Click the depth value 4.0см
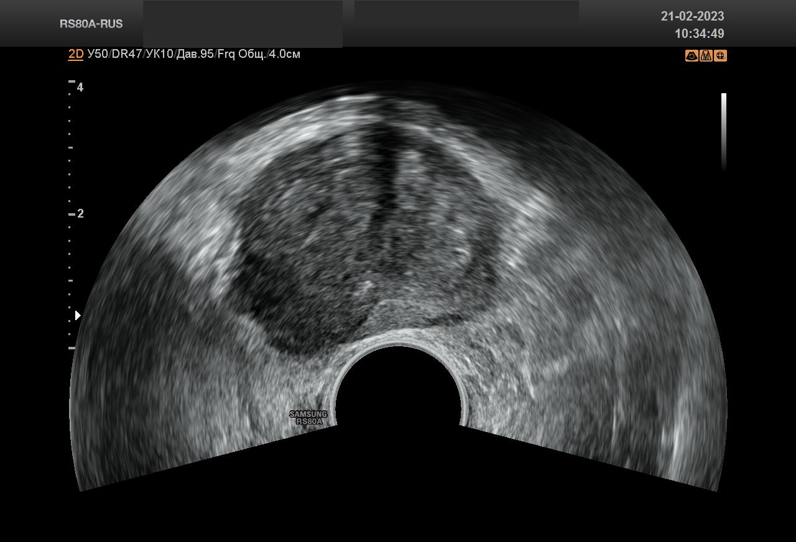Viewport: 796px width, 542px height. (x=284, y=54)
